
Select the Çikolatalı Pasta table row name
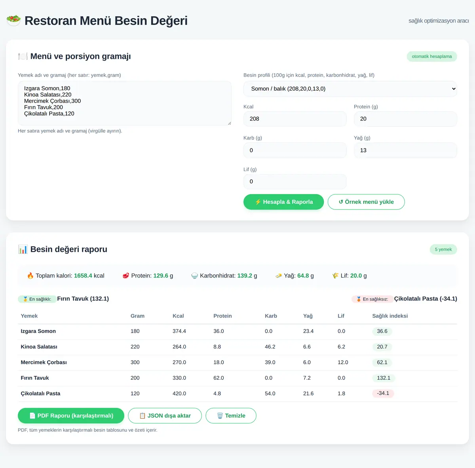tap(41, 394)
